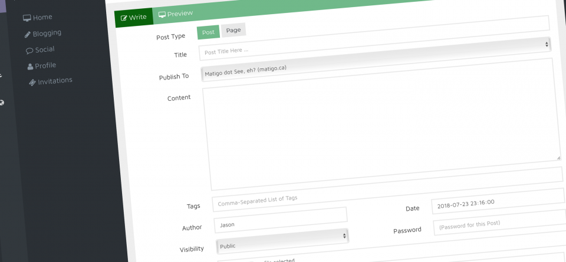
Task: Click the Author field containing Jason
Action: 281,220
